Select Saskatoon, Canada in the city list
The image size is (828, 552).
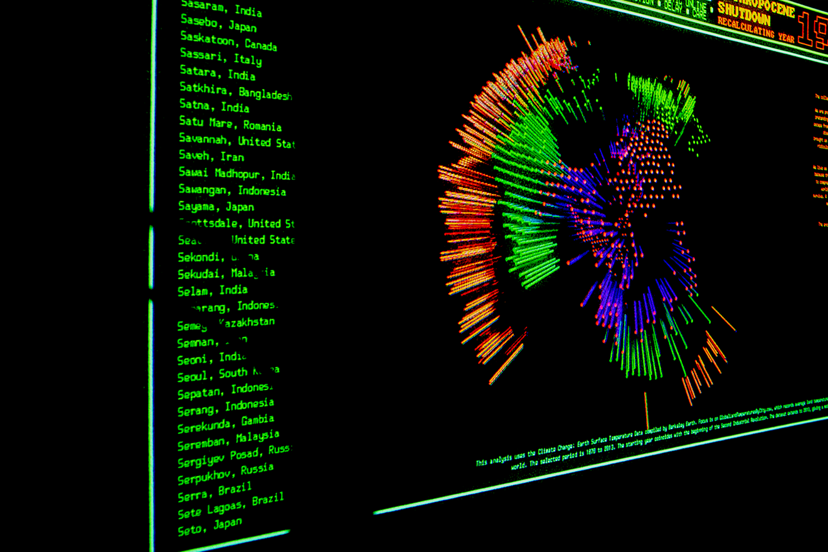click(x=228, y=41)
